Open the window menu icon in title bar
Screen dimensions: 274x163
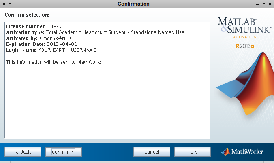pyautogui.click(x=4, y=4)
